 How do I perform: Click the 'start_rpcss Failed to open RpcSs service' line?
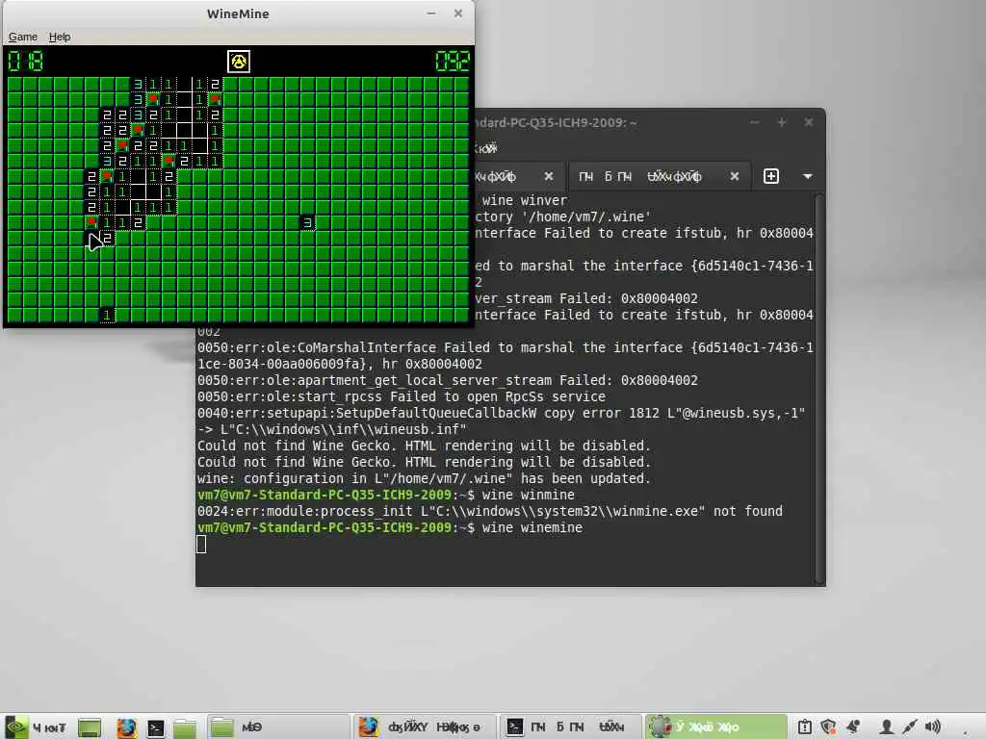click(402, 397)
